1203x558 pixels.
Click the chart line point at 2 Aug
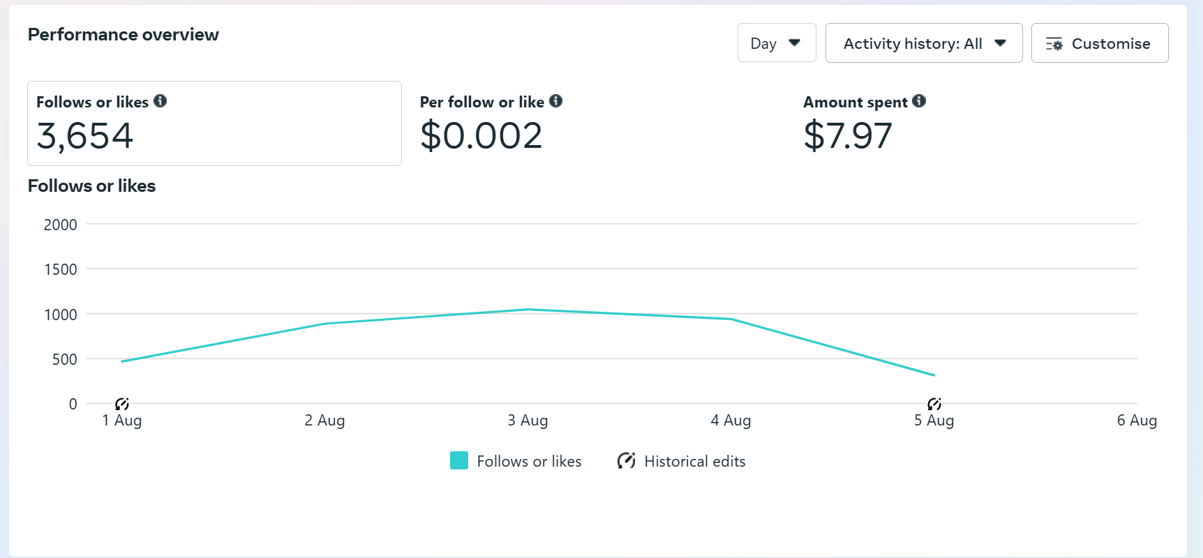tap(325, 324)
